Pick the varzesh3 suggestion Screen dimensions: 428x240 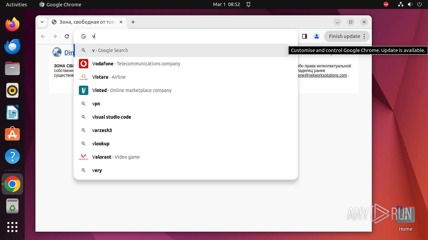[186, 130]
